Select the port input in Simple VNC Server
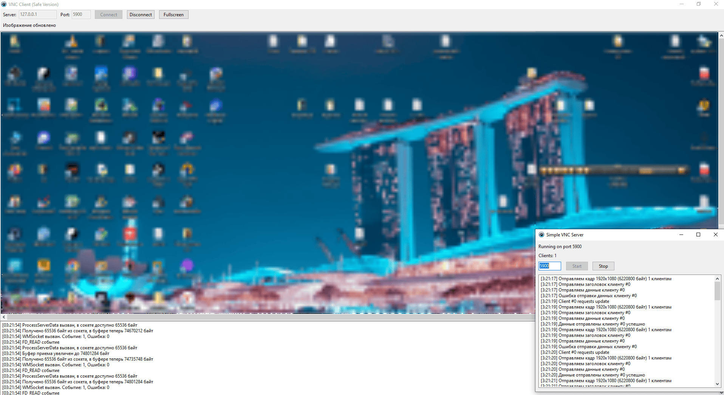The image size is (724, 395). click(550, 266)
